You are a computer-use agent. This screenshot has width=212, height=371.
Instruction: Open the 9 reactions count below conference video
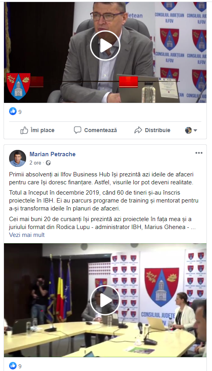coord(20,366)
